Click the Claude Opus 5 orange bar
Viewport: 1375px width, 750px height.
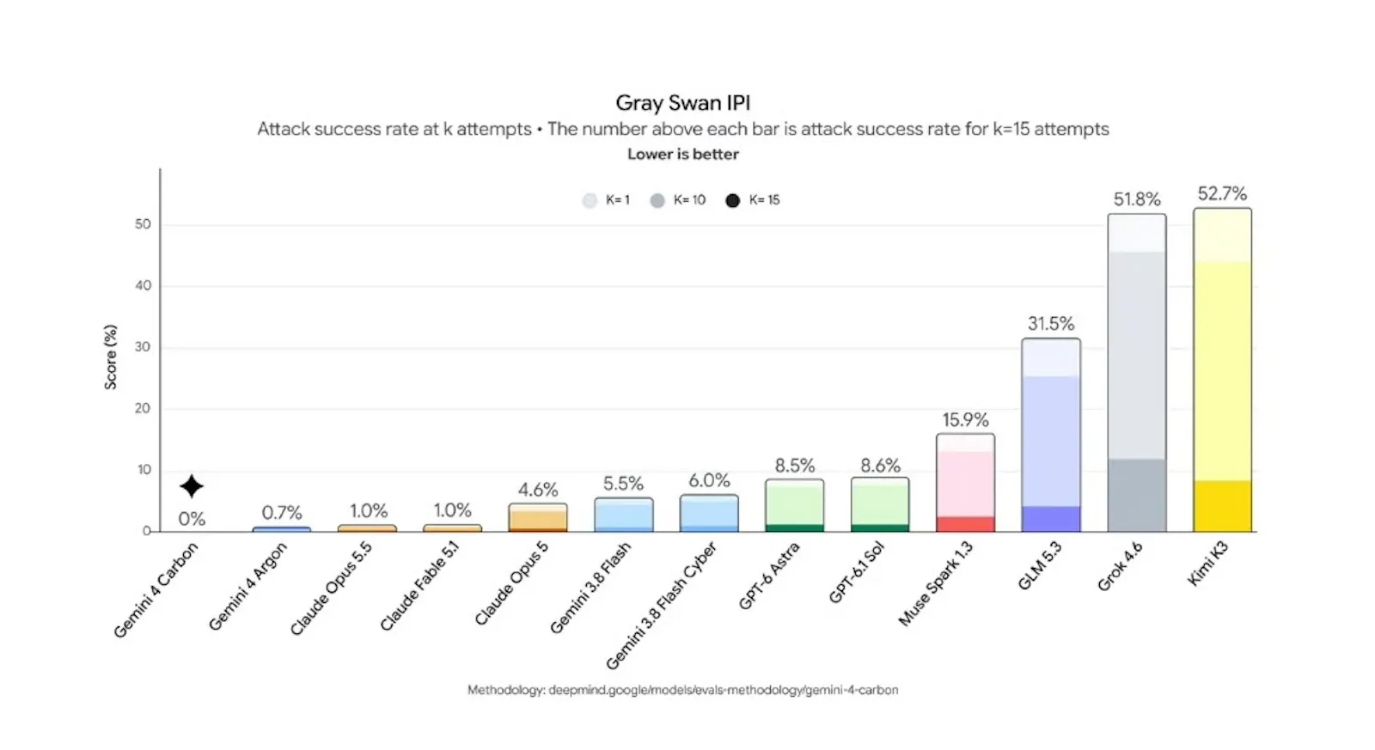(538, 517)
